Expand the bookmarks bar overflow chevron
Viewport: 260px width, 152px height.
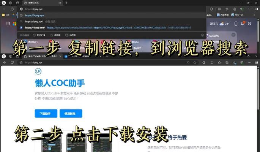click(254, 15)
